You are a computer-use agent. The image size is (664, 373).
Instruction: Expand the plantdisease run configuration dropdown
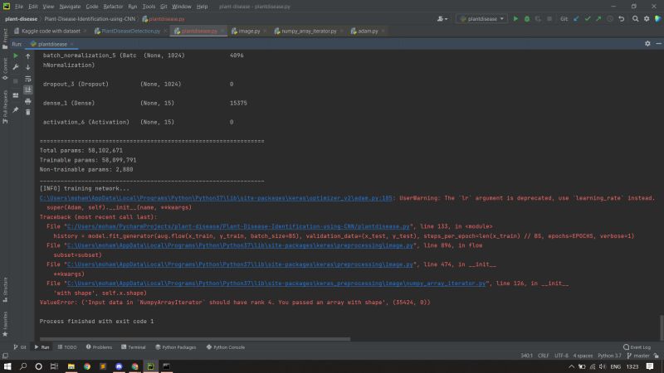click(x=482, y=19)
